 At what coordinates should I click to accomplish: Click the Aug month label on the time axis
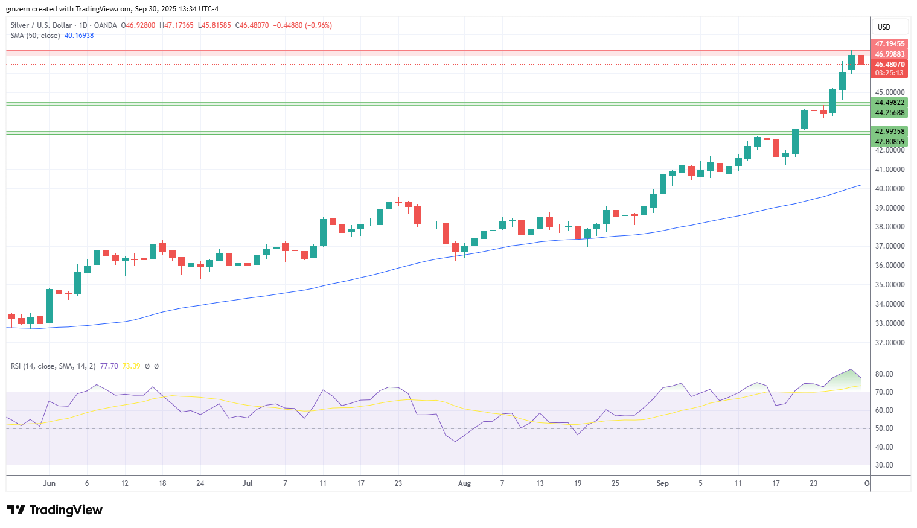click(x=464, y=483)
